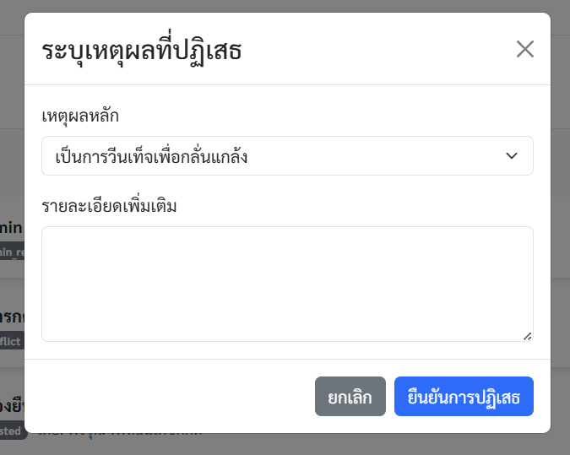This screenshot has height=455, width=570.
Task: Click the partially hidden "min_re" badge
Action: [x=12, y=251]
